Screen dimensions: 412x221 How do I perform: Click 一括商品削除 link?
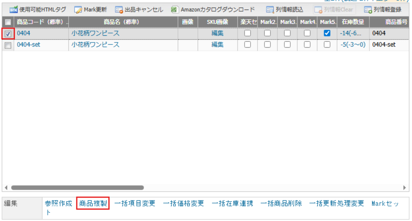(281, 204)
